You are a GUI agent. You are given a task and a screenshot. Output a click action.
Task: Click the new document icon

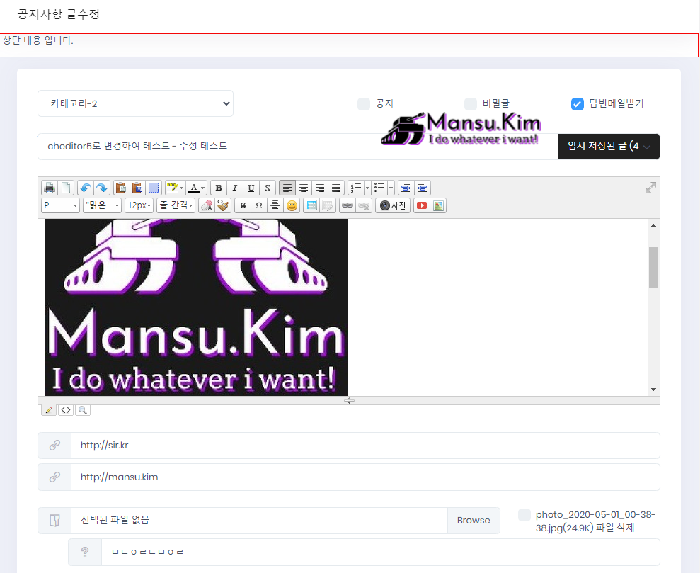click(x=66, y=188)
